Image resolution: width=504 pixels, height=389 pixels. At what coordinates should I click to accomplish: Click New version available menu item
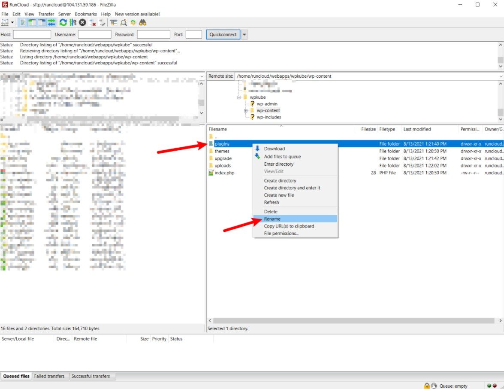(137, 14)
